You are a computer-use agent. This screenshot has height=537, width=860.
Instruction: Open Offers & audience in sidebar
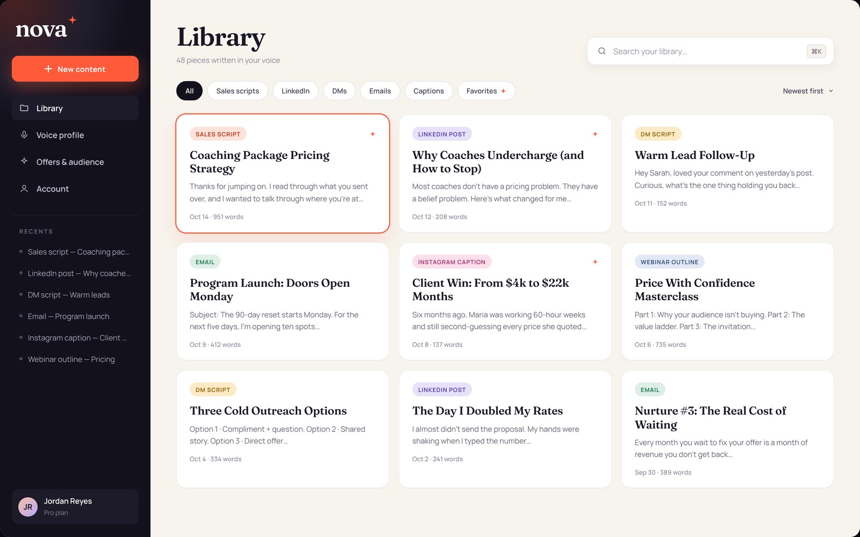75,162
